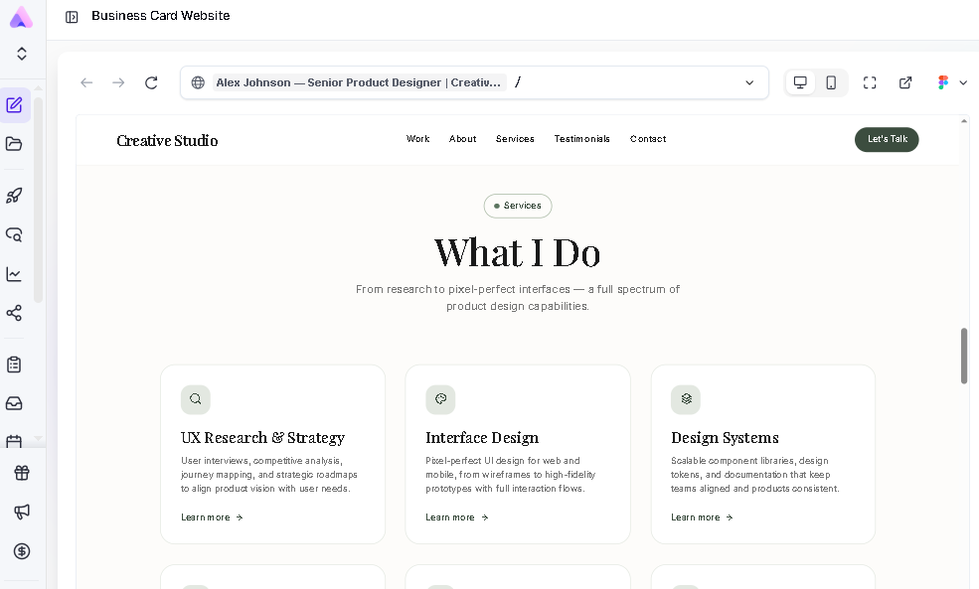
Task: Open the Services nav link
Action: (x=515, y=138)
